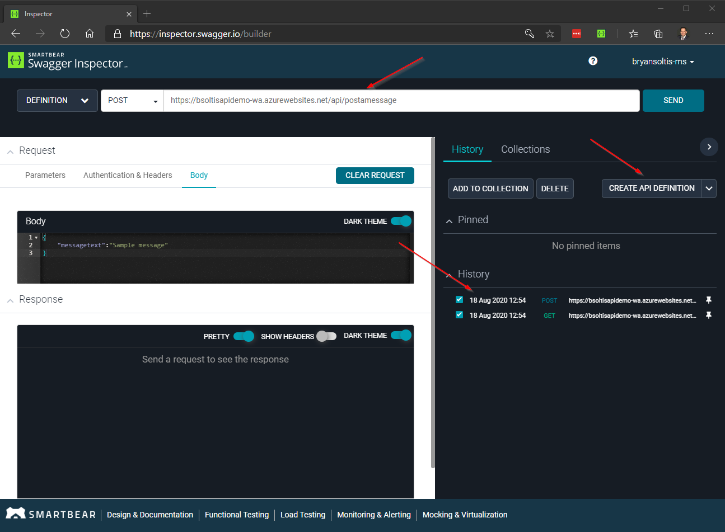
Task: Click the browser refresh icon
Action: [x=65, y=34]
